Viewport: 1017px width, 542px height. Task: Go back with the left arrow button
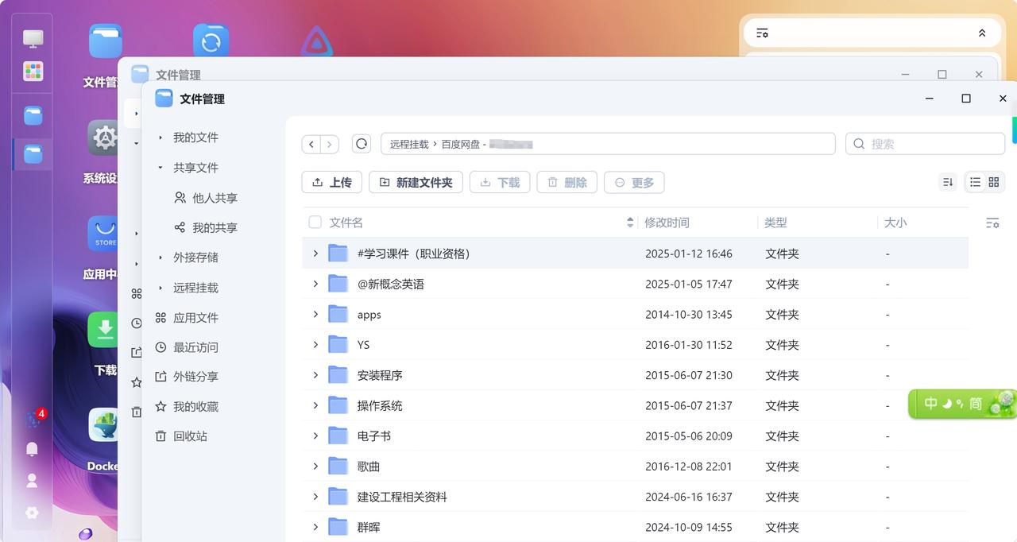pyautogui.click(x=311, y=144)
